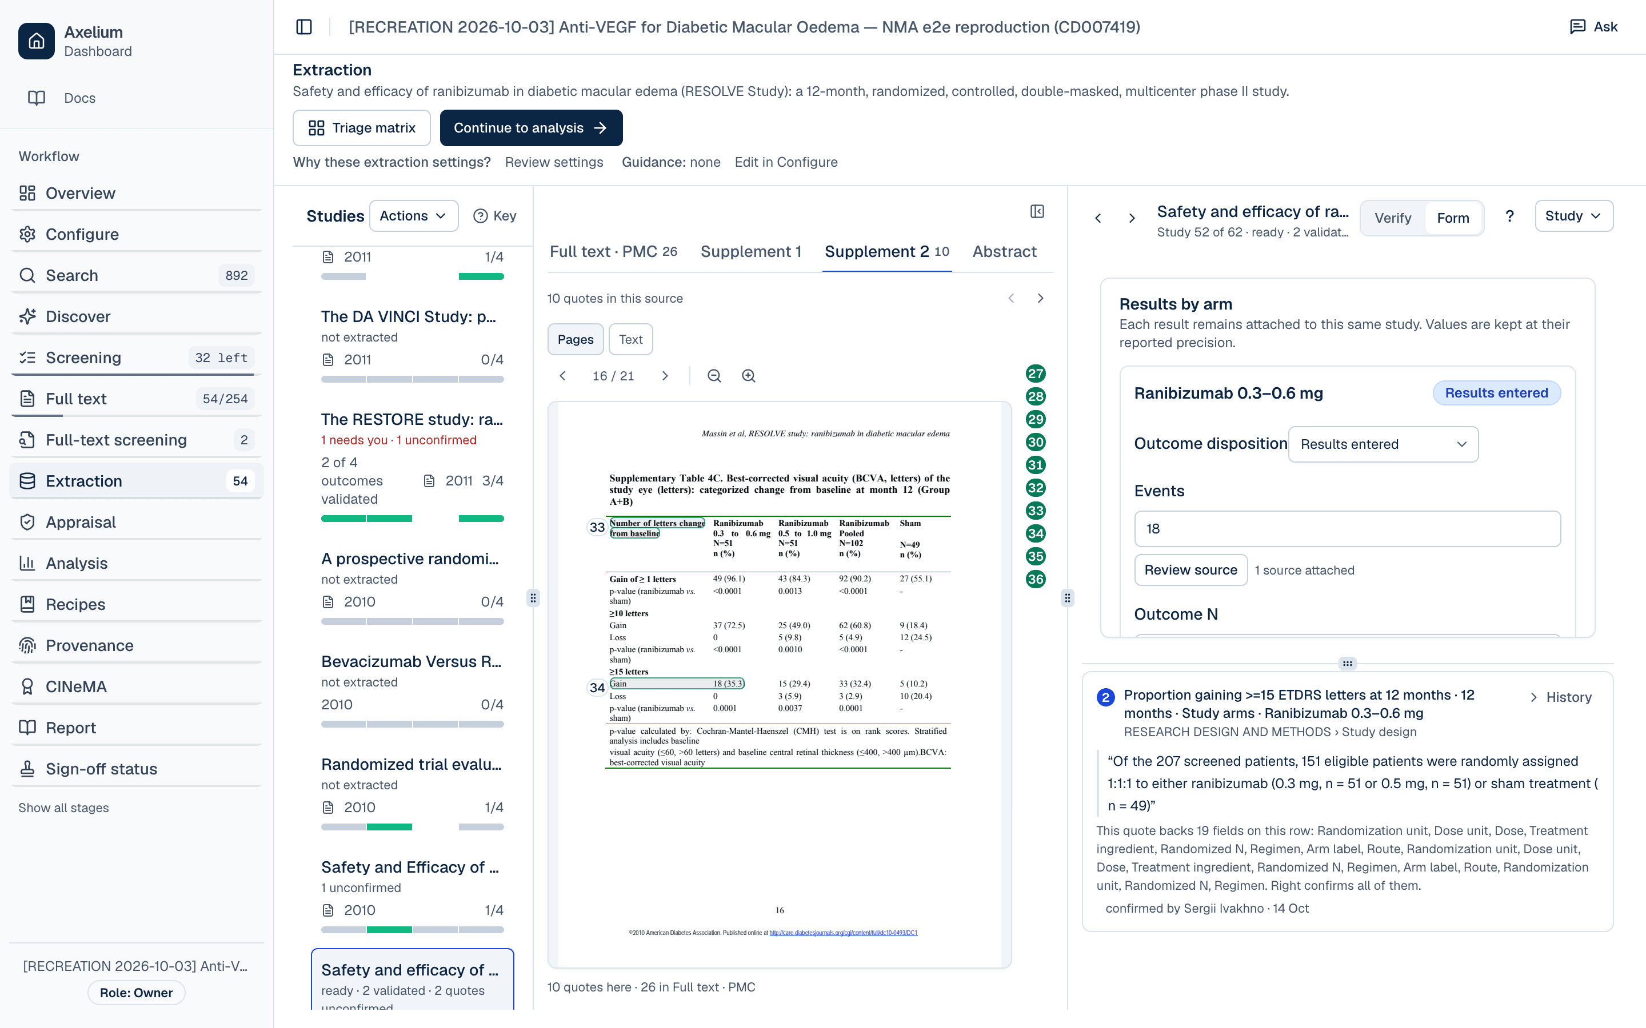Jump to quote marker 27
This screenshot has width=1646, height=1028.
1035,374
